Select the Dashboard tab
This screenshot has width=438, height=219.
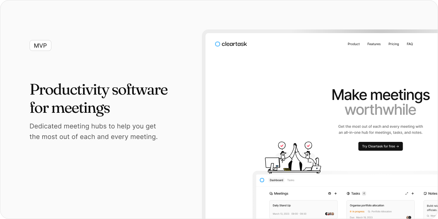(276, 180)
